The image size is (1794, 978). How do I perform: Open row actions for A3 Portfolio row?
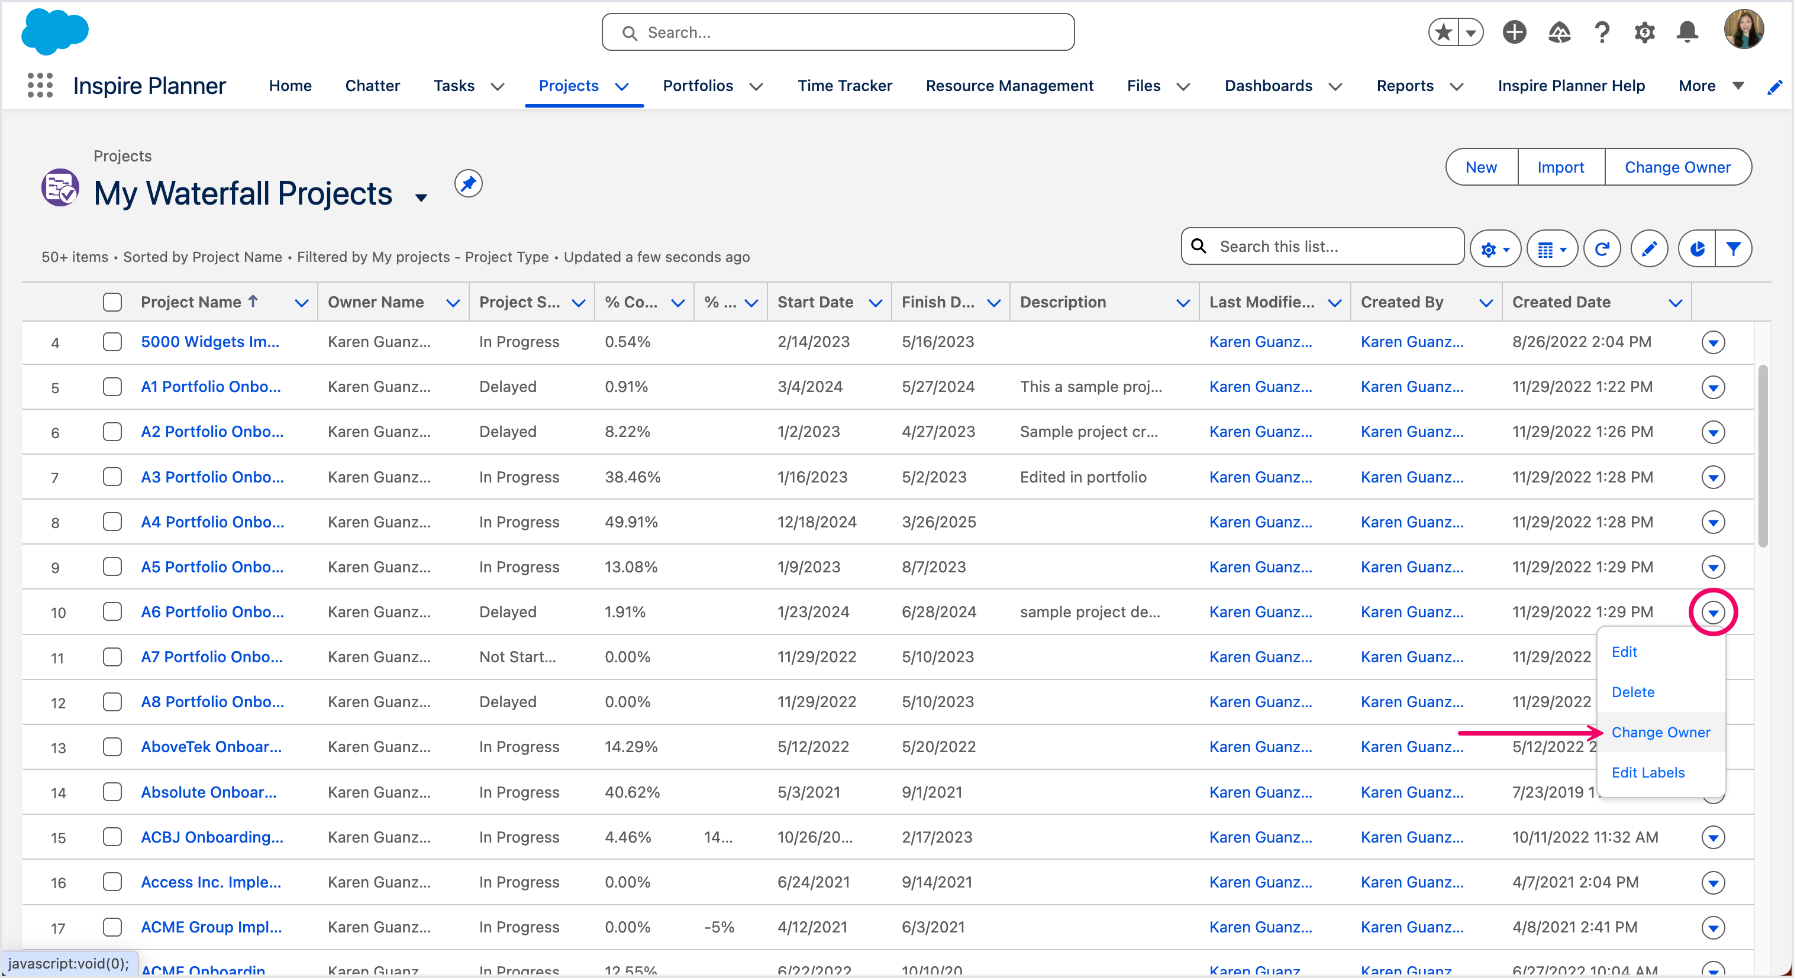tap(1712, 478)
